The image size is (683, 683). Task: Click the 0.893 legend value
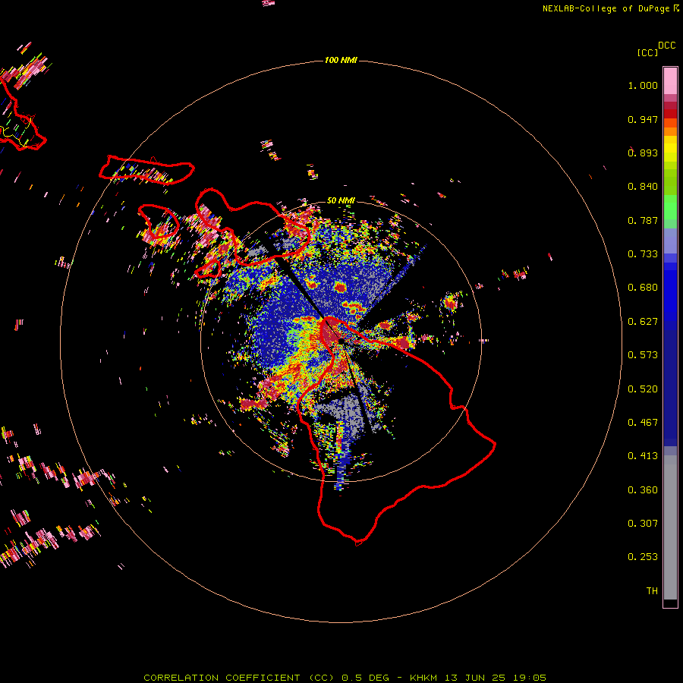tap(643, 153)
